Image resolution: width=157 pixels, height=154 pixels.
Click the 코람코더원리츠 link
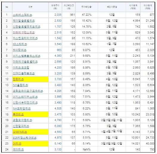[22, 120]
